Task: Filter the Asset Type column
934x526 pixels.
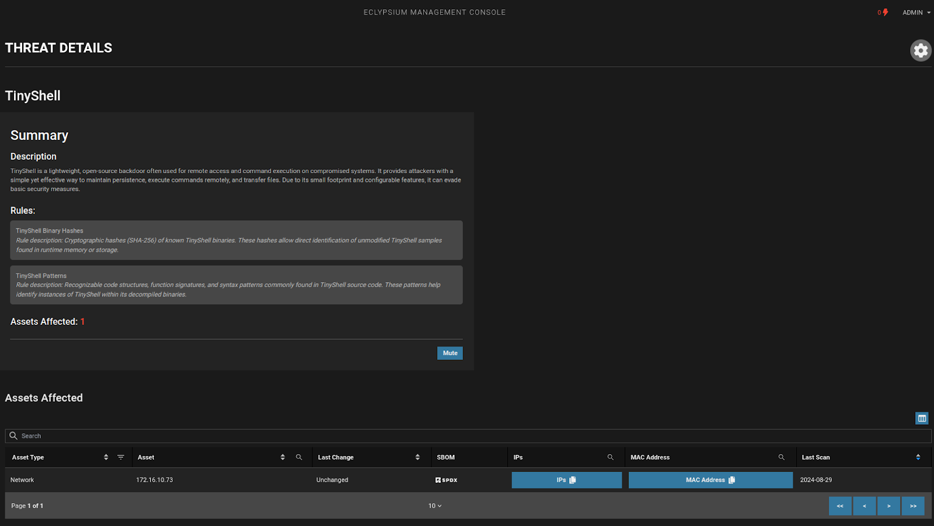Action: [x=121, y=457]
